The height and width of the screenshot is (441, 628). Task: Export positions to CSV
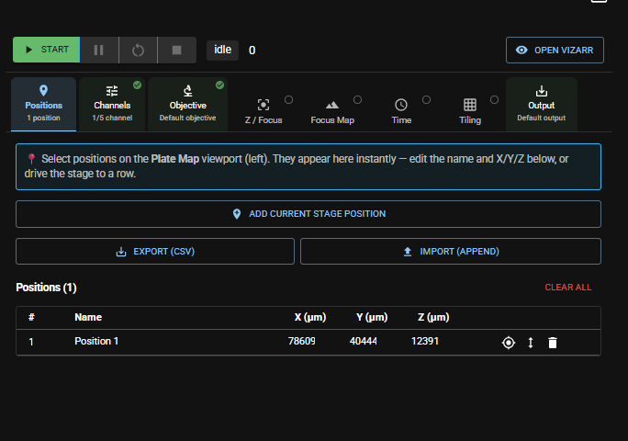pyautogui.click(x=155, y=252)
